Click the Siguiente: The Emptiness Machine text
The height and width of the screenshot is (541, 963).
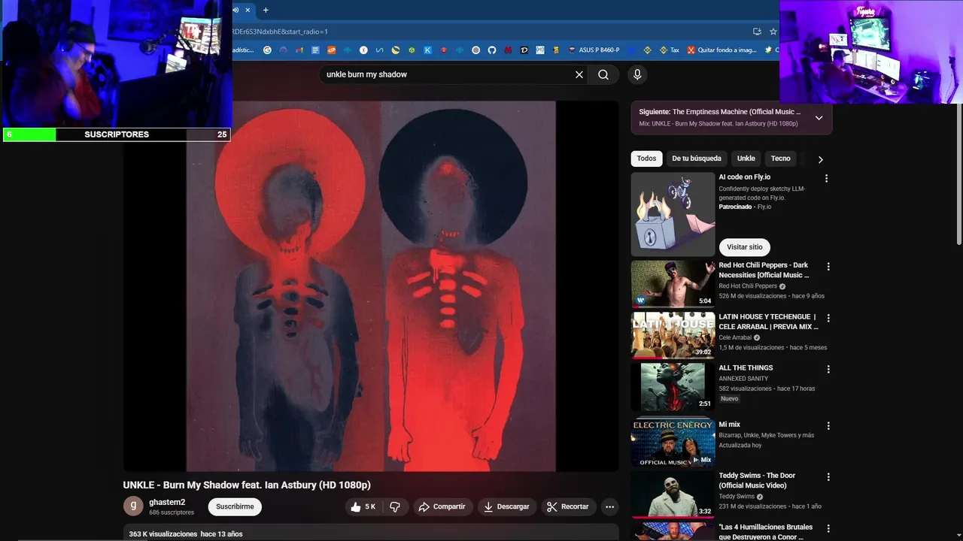(x=720, y=112)
